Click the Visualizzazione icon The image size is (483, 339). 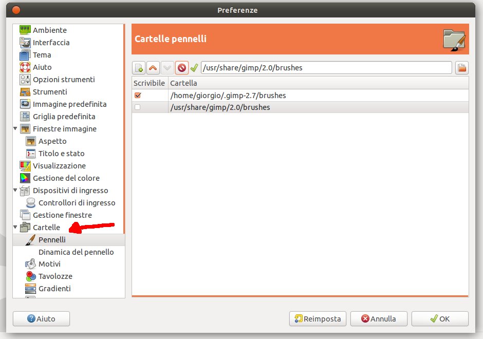coord(25,166)
